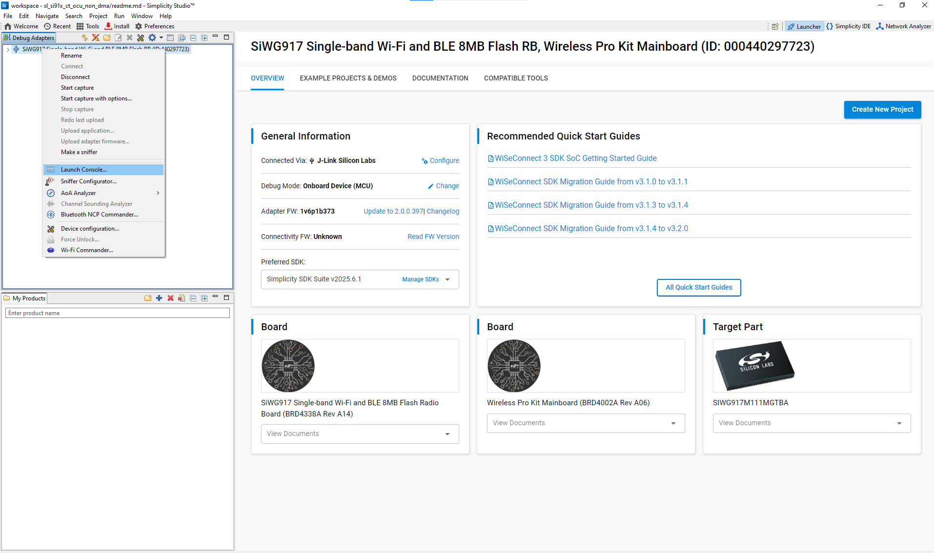Click the Create New Project button
The image size is (934, 553).
882,110
